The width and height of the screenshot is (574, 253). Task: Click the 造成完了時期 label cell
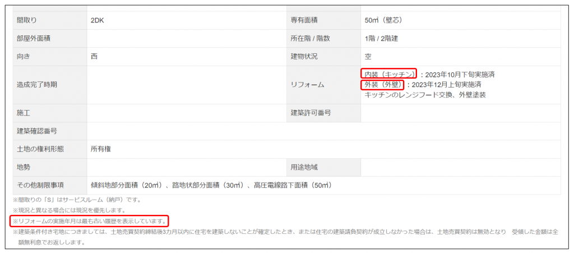tap(38, 85)
